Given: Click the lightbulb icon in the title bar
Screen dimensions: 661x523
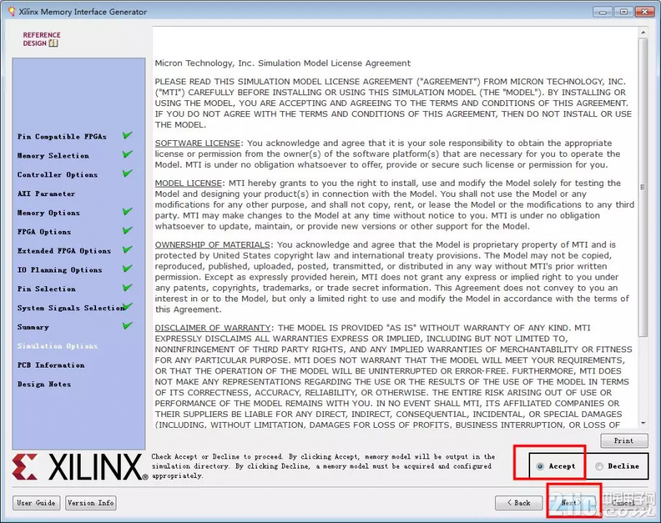Looking at the screenshot, I should [12, 12].
